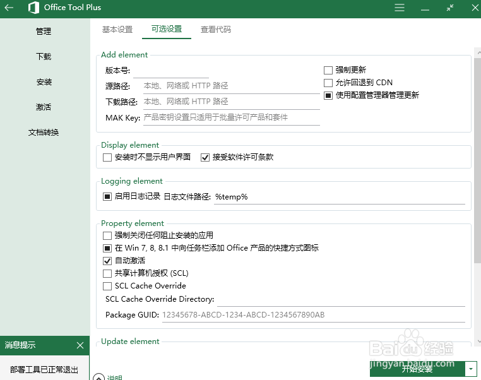The height and width of the screenshot is (380, 481).
Task: Enable 强制关闭任何阻止安装的应用 checkbox
Action: [107, 235]
